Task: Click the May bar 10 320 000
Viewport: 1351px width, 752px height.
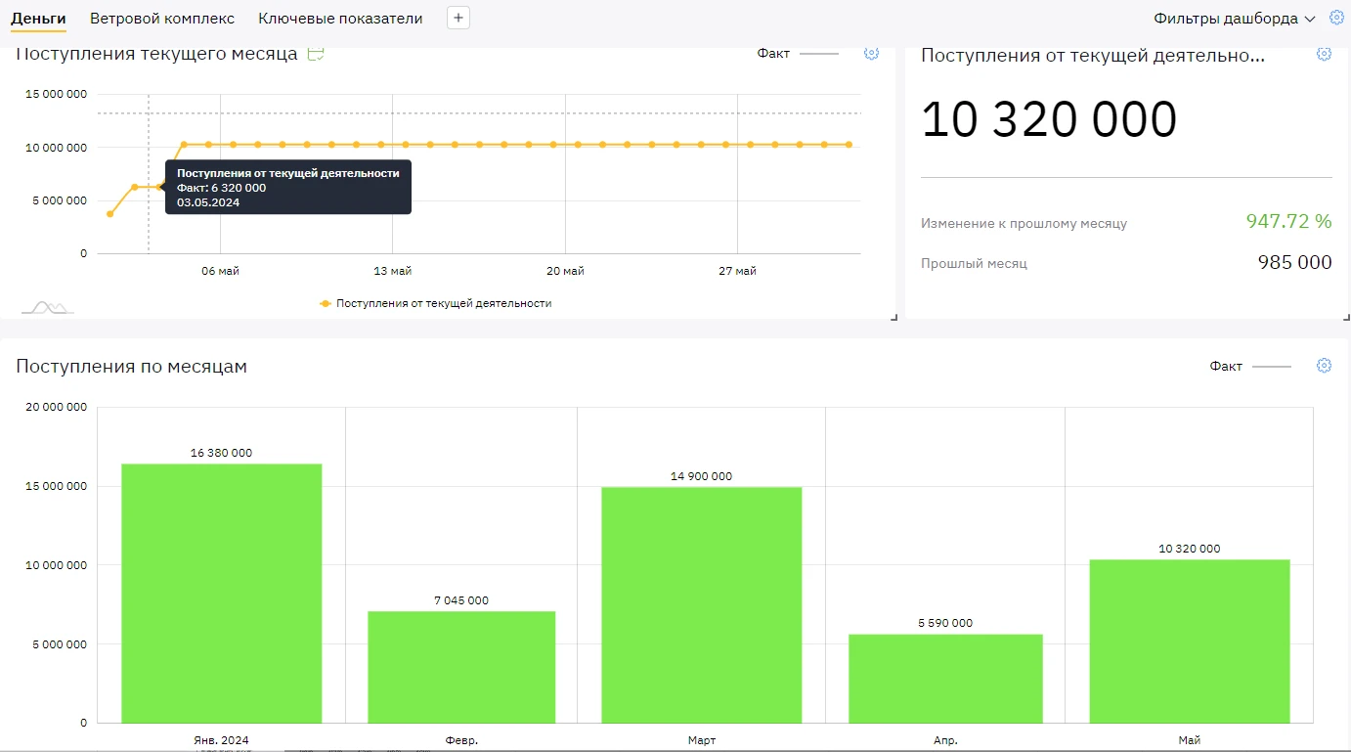Action: pyautogui.click(x=1190, y=641)
